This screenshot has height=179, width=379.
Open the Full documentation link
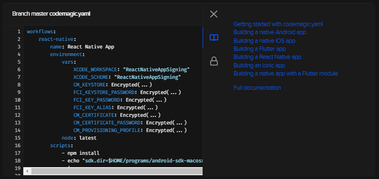click(x=257, y=88)
